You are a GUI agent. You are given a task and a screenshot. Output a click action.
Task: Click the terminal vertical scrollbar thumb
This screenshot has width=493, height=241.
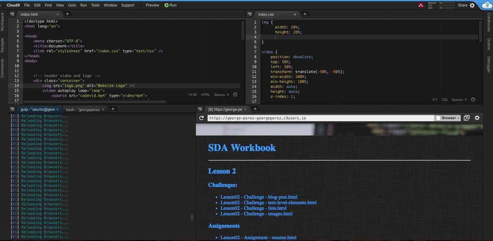pyautogui.click(x=192, y=217)
